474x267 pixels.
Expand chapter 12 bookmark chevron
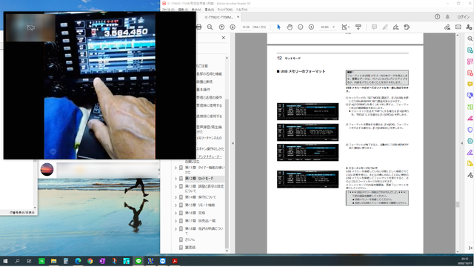176,179
